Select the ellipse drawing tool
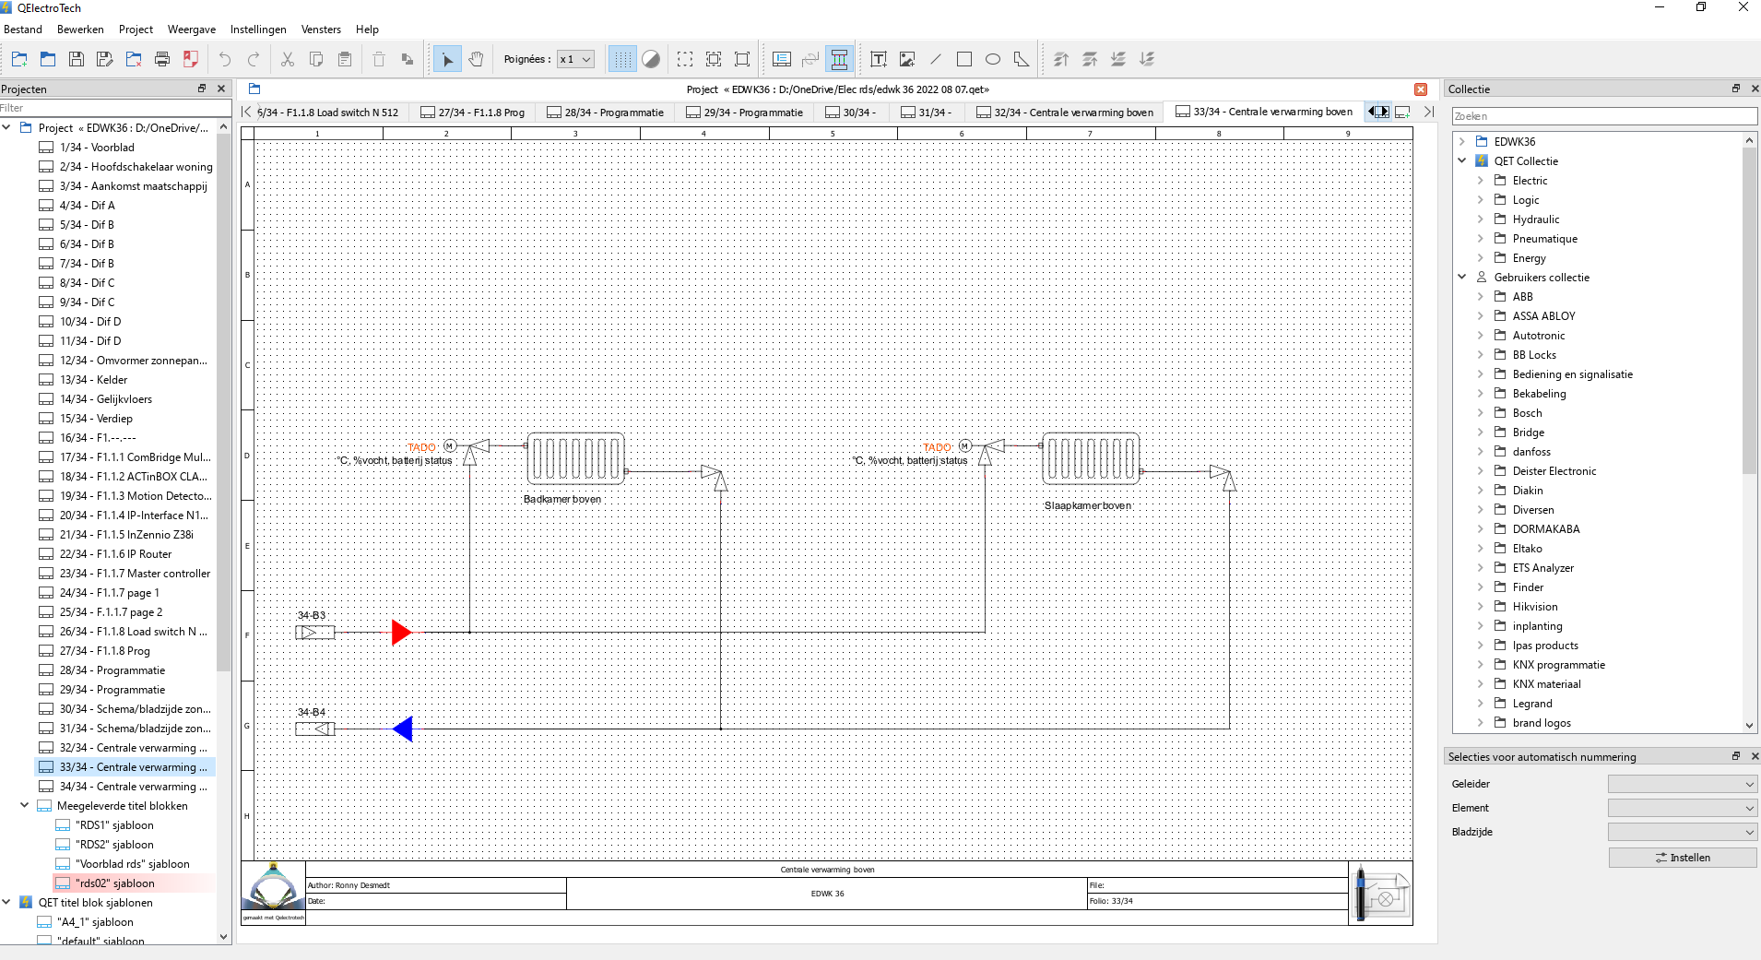 point(993,60)
